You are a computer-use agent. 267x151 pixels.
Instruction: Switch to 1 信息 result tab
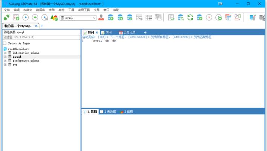90,112
